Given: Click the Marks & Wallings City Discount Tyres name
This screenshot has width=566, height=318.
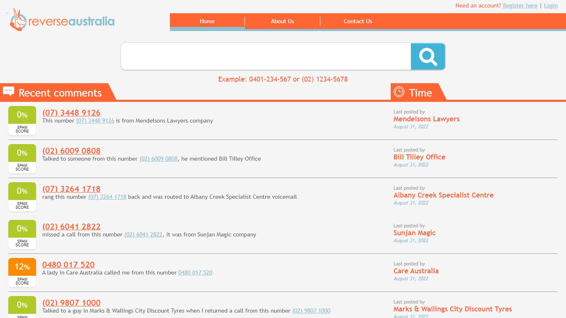Looking at the screenshot, I should pyautogui.click(x=452, y=309).
